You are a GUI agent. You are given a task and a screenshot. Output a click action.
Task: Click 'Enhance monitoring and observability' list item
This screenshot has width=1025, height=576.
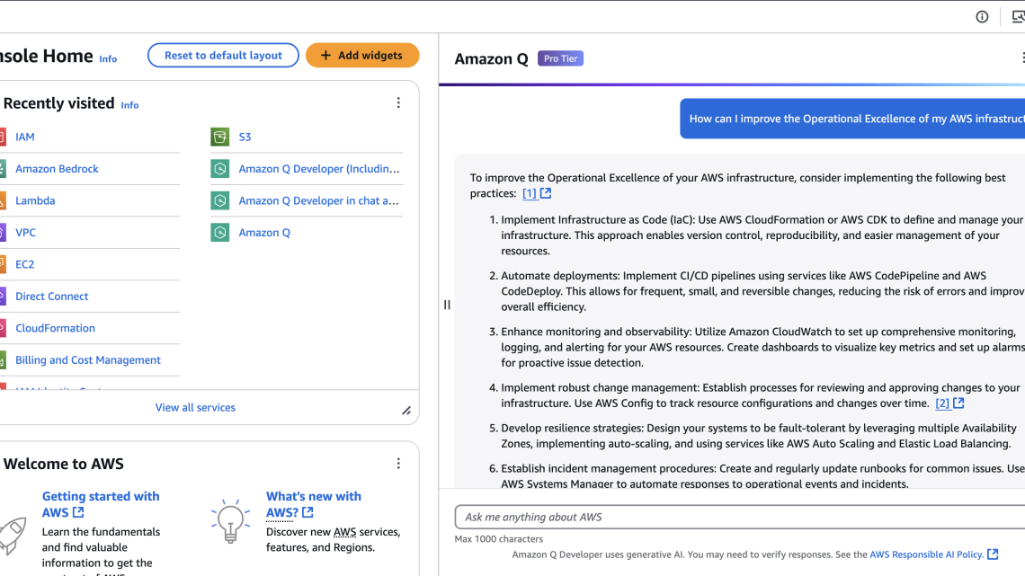[x=762, y=348]
